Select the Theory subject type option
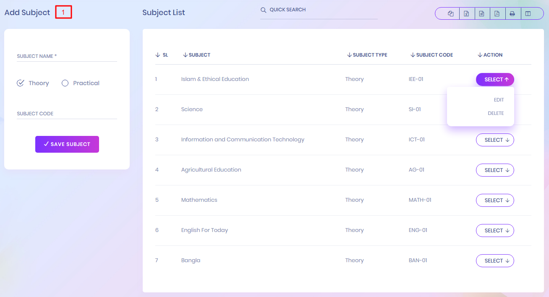549x297 pixels. click(21, 83)
